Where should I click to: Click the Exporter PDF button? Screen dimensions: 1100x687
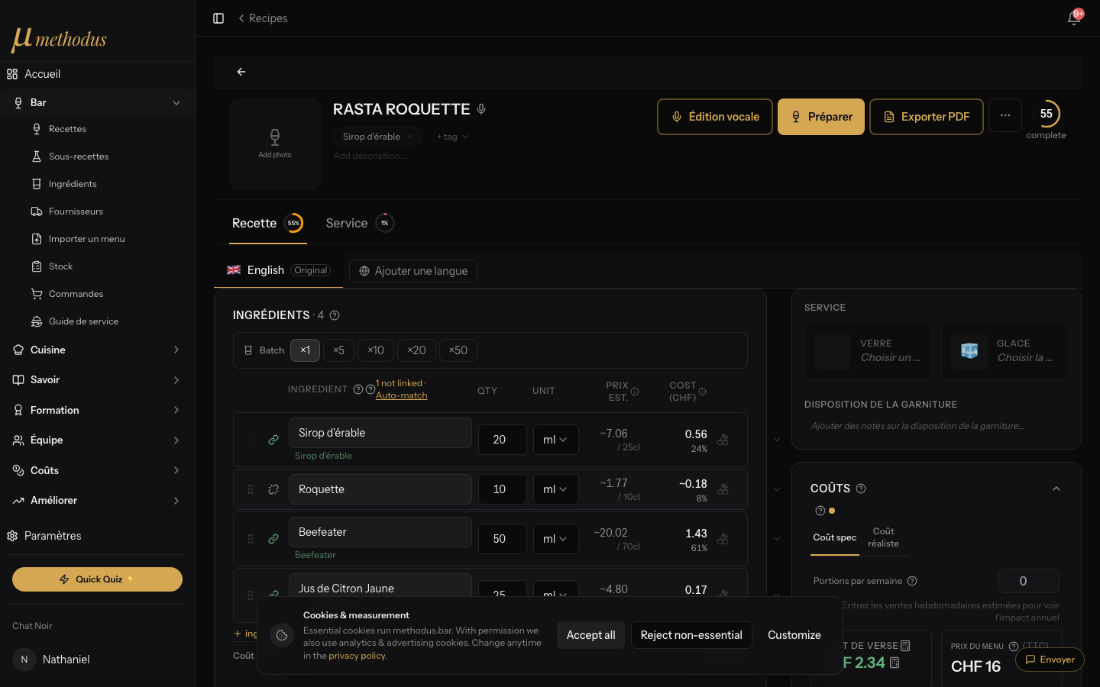[x=927, y=117]
